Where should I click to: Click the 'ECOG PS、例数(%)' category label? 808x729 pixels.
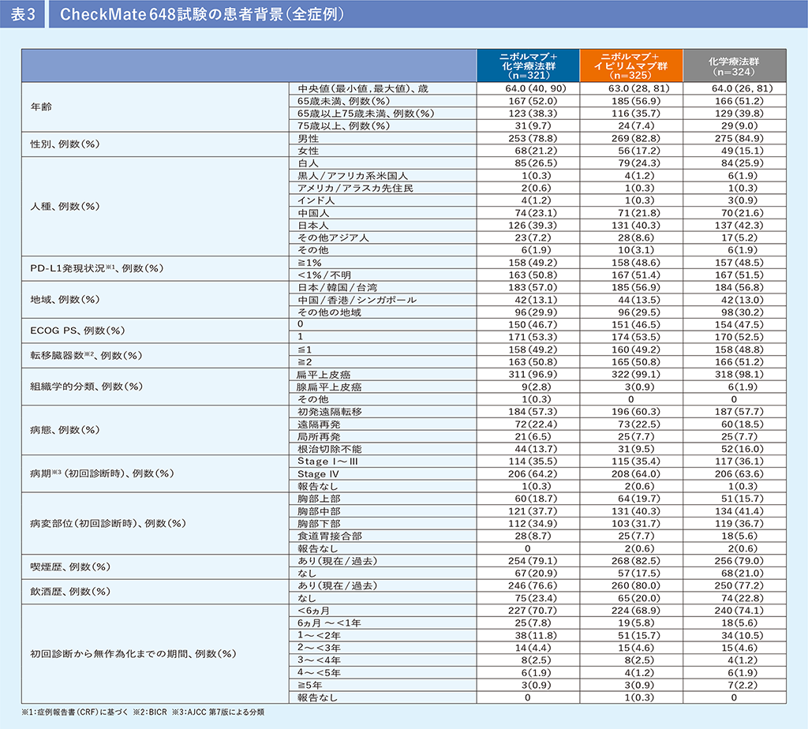pyautogui.click(x=78, y=331)
